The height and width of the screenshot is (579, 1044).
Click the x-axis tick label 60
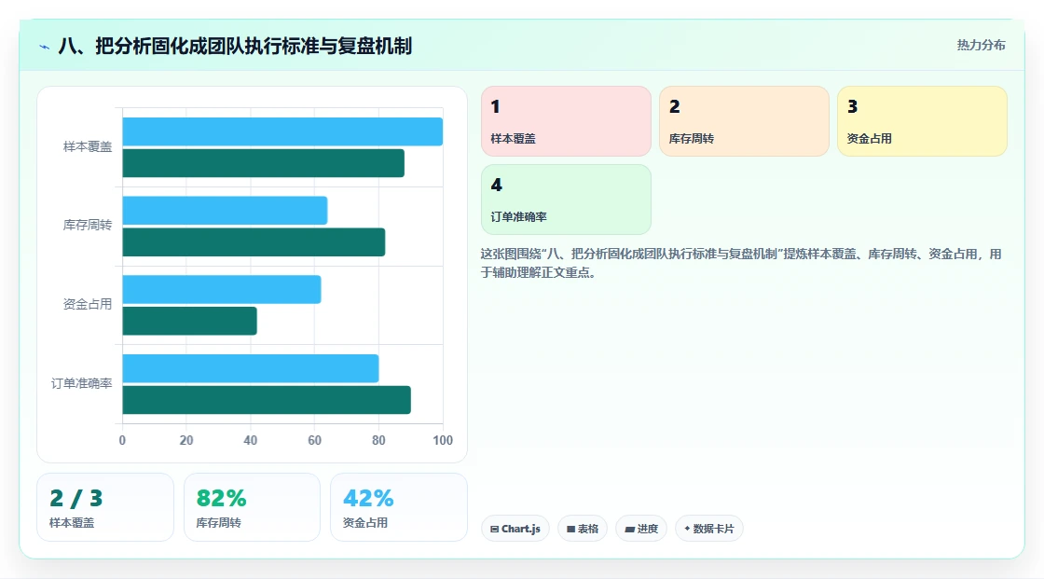click(314, 440)
